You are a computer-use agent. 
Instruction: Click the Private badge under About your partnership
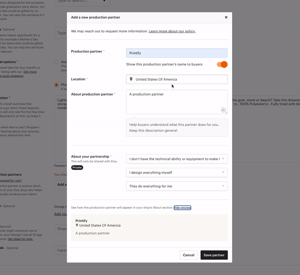(77, 167)
